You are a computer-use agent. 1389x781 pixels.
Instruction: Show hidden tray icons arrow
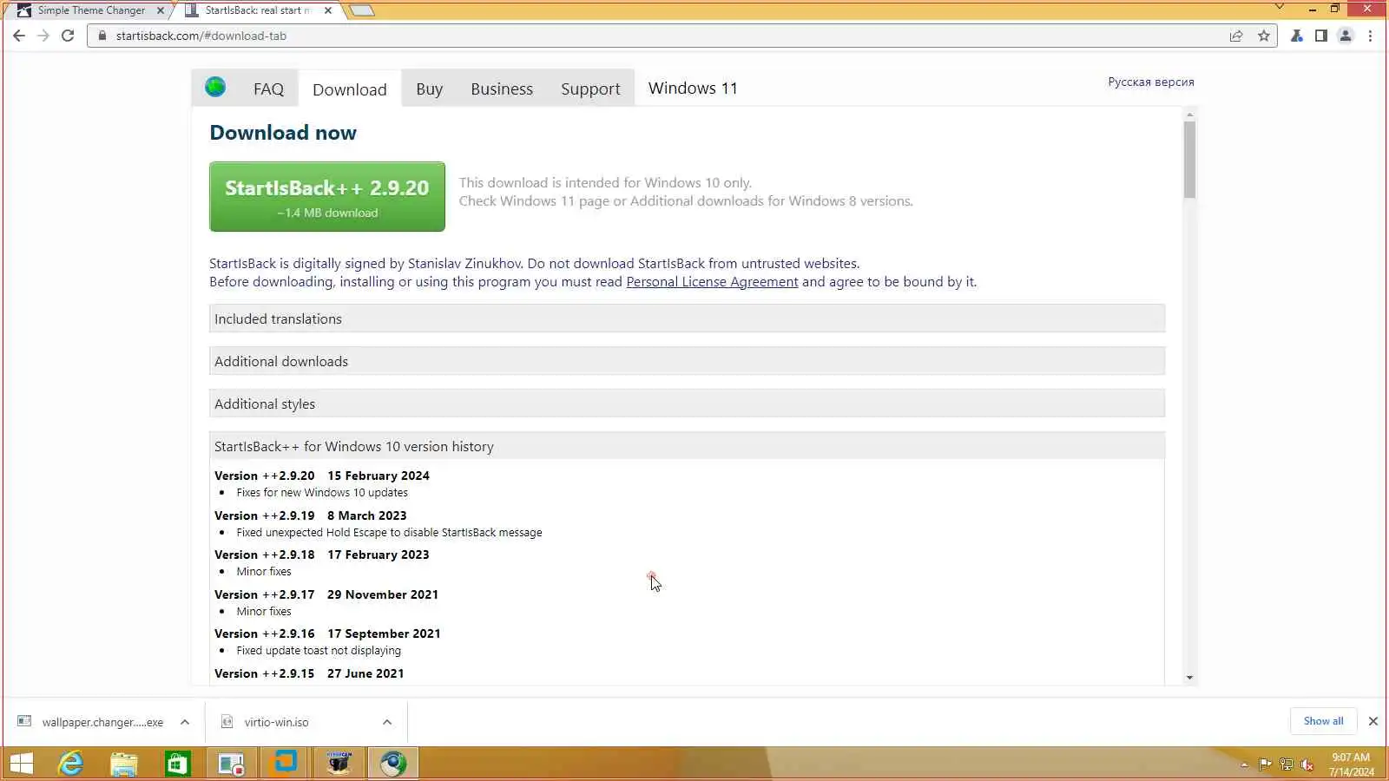(1244, 765)
